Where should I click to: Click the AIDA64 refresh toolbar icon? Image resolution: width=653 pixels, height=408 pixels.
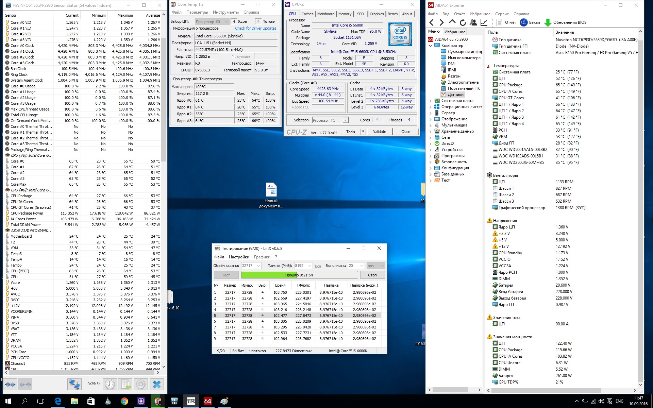pos(463,22)
